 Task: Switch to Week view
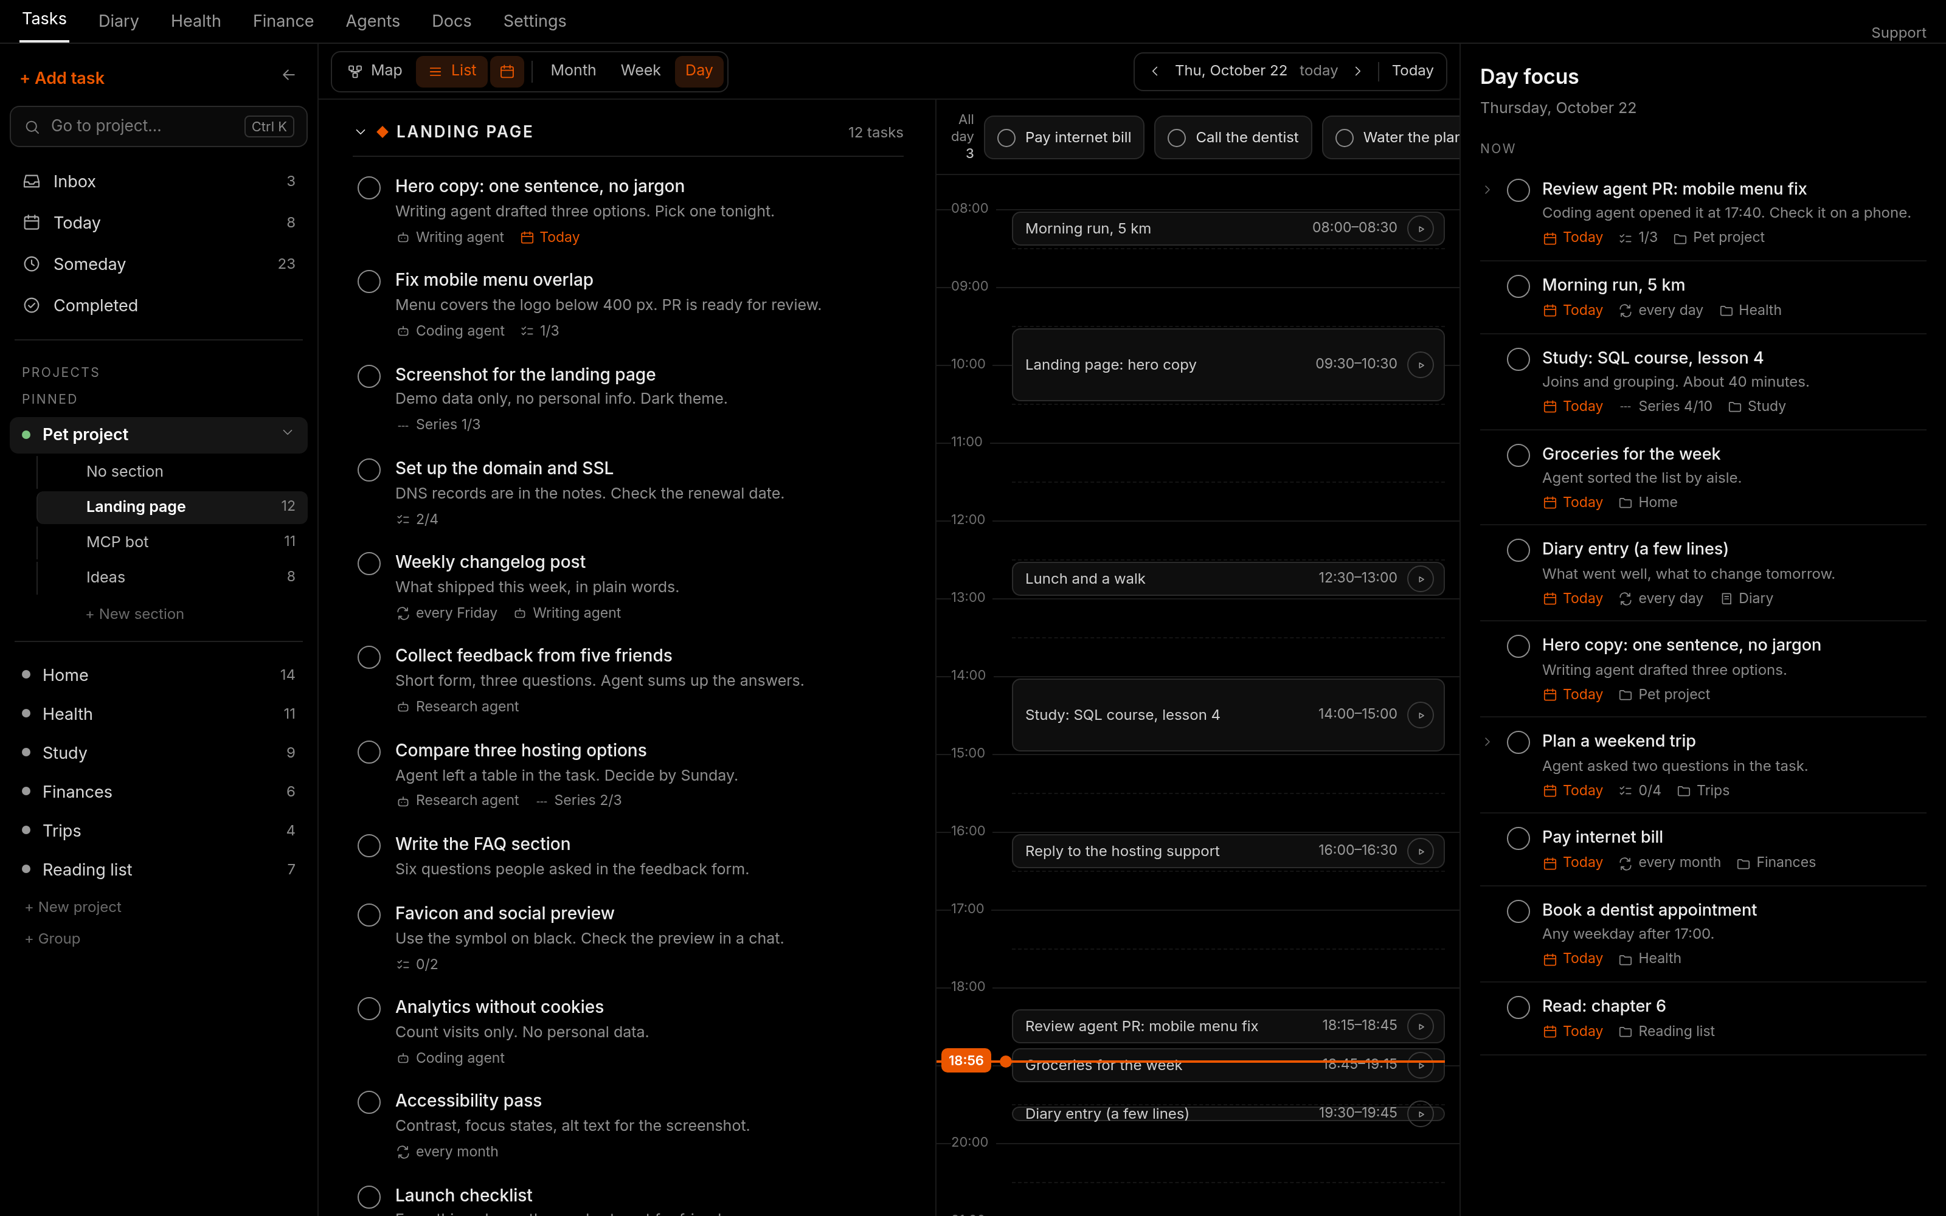[x=640, y=71]
